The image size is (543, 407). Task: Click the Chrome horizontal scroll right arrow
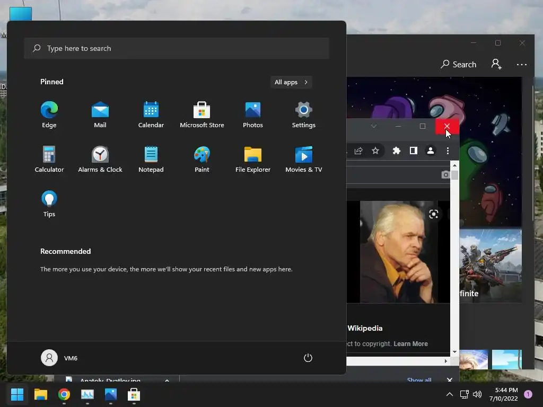click(x=446, y=361)
